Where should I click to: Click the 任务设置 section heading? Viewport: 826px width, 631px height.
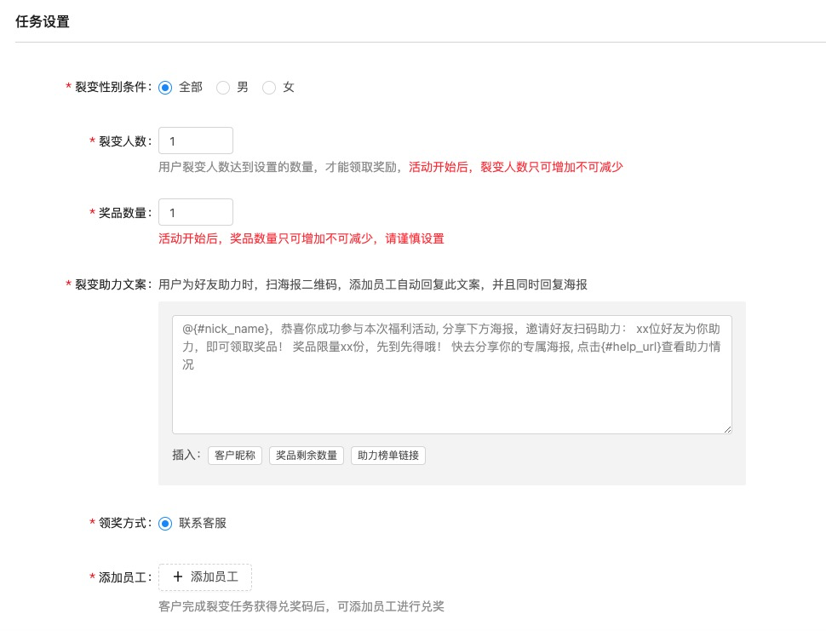pos(43,21)
